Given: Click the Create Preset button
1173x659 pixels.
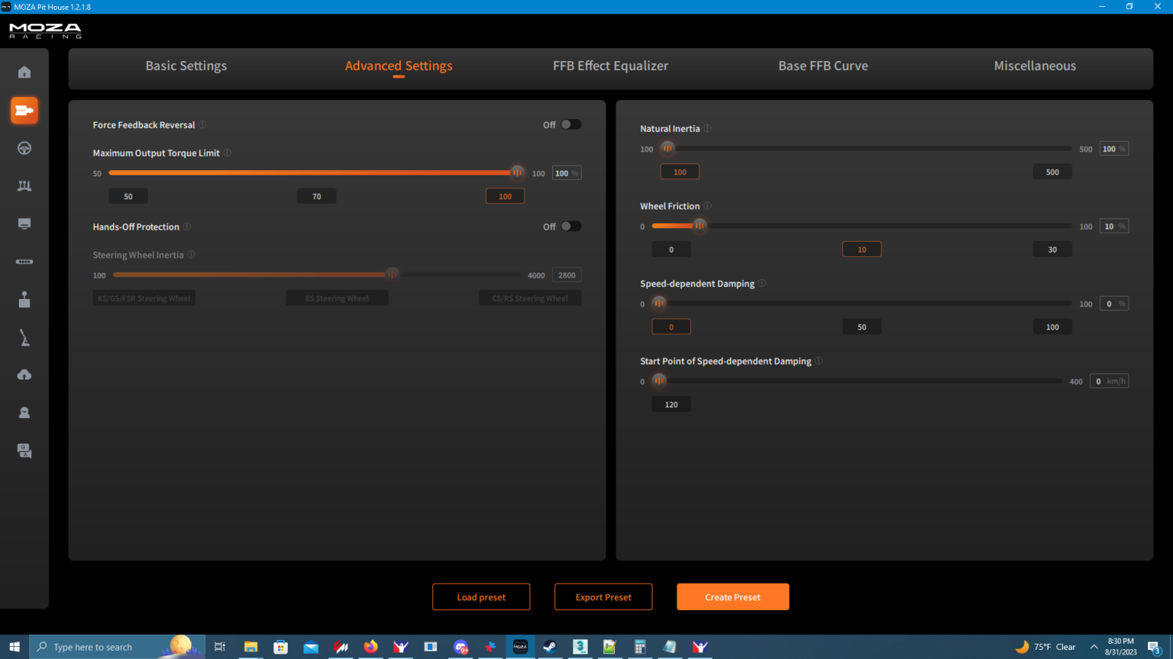Looking at the screenshot, I should point(733,597).
